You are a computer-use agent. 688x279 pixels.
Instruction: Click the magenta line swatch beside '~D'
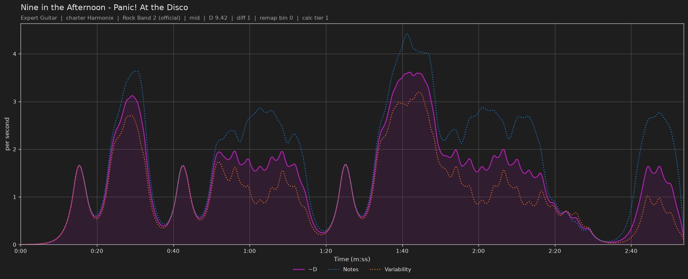[299, 270]
